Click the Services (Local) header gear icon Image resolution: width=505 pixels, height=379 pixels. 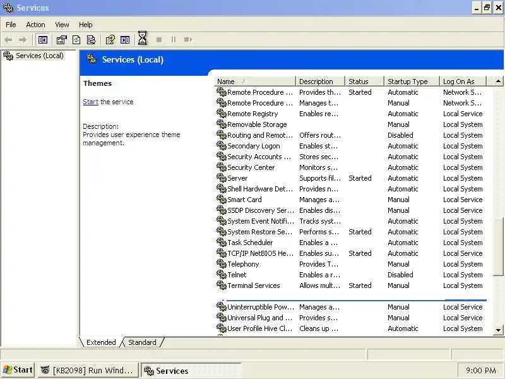click(x=92, y=59)
